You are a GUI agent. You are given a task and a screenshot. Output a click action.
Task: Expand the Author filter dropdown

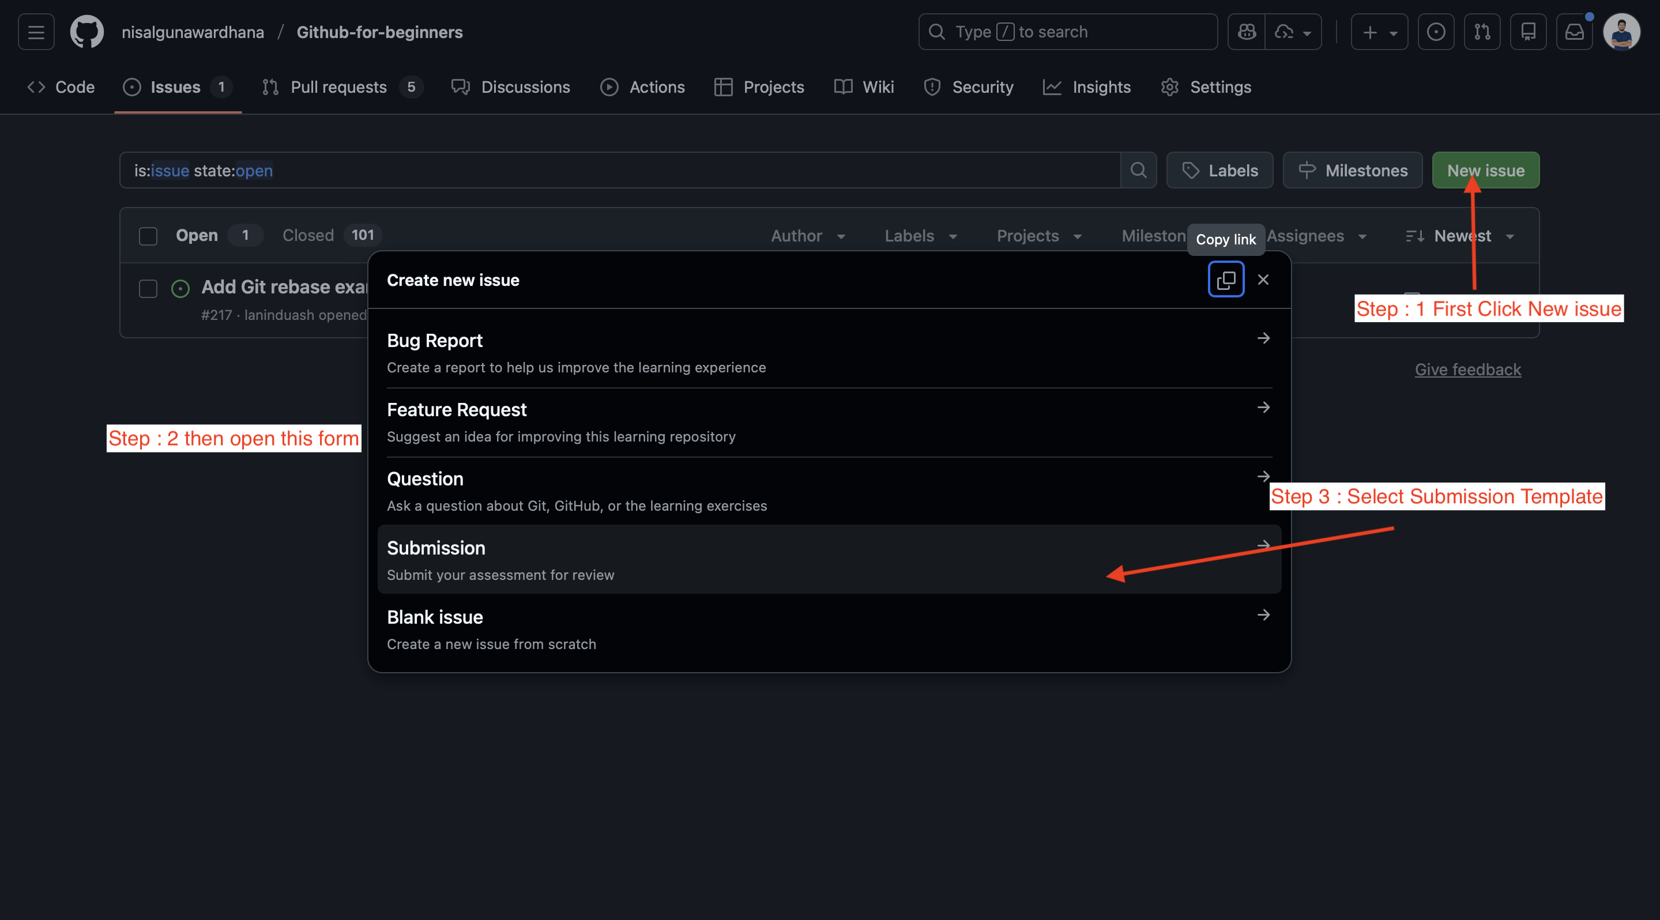tap(808, 236)
